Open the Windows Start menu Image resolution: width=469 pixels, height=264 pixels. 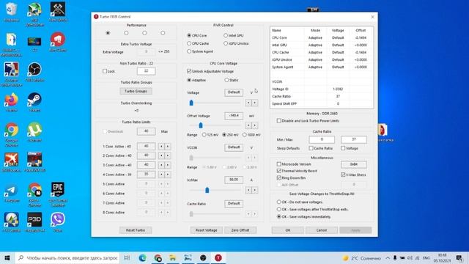[7, 257]
